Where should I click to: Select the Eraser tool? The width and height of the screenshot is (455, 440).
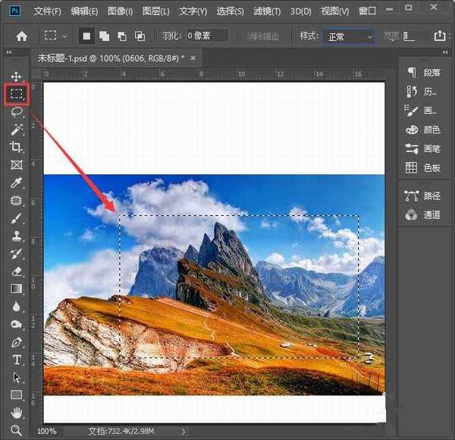point(16,270)
